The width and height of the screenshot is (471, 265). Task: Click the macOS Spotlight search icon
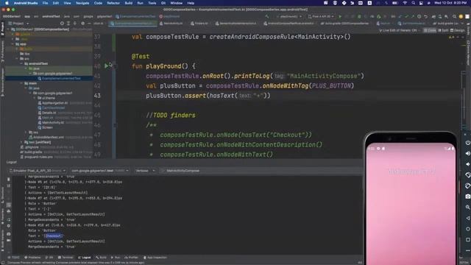[x=414, y=3]
